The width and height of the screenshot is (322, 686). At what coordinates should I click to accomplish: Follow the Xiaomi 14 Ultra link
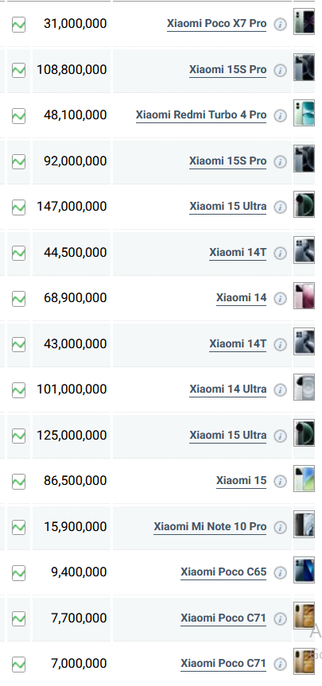(228, 390)
